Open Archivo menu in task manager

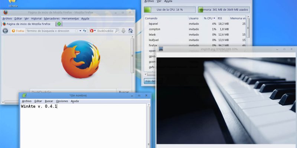pos(149,1)
